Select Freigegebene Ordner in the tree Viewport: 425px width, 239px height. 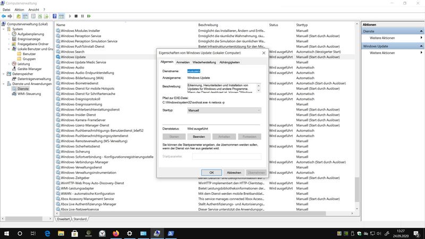click(33, 44)
